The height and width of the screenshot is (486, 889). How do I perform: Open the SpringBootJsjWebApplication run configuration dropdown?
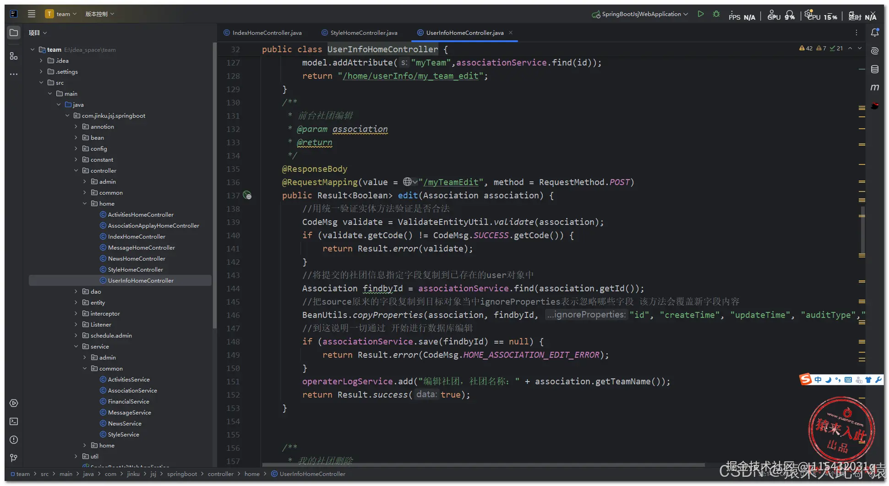click(640, 14)
